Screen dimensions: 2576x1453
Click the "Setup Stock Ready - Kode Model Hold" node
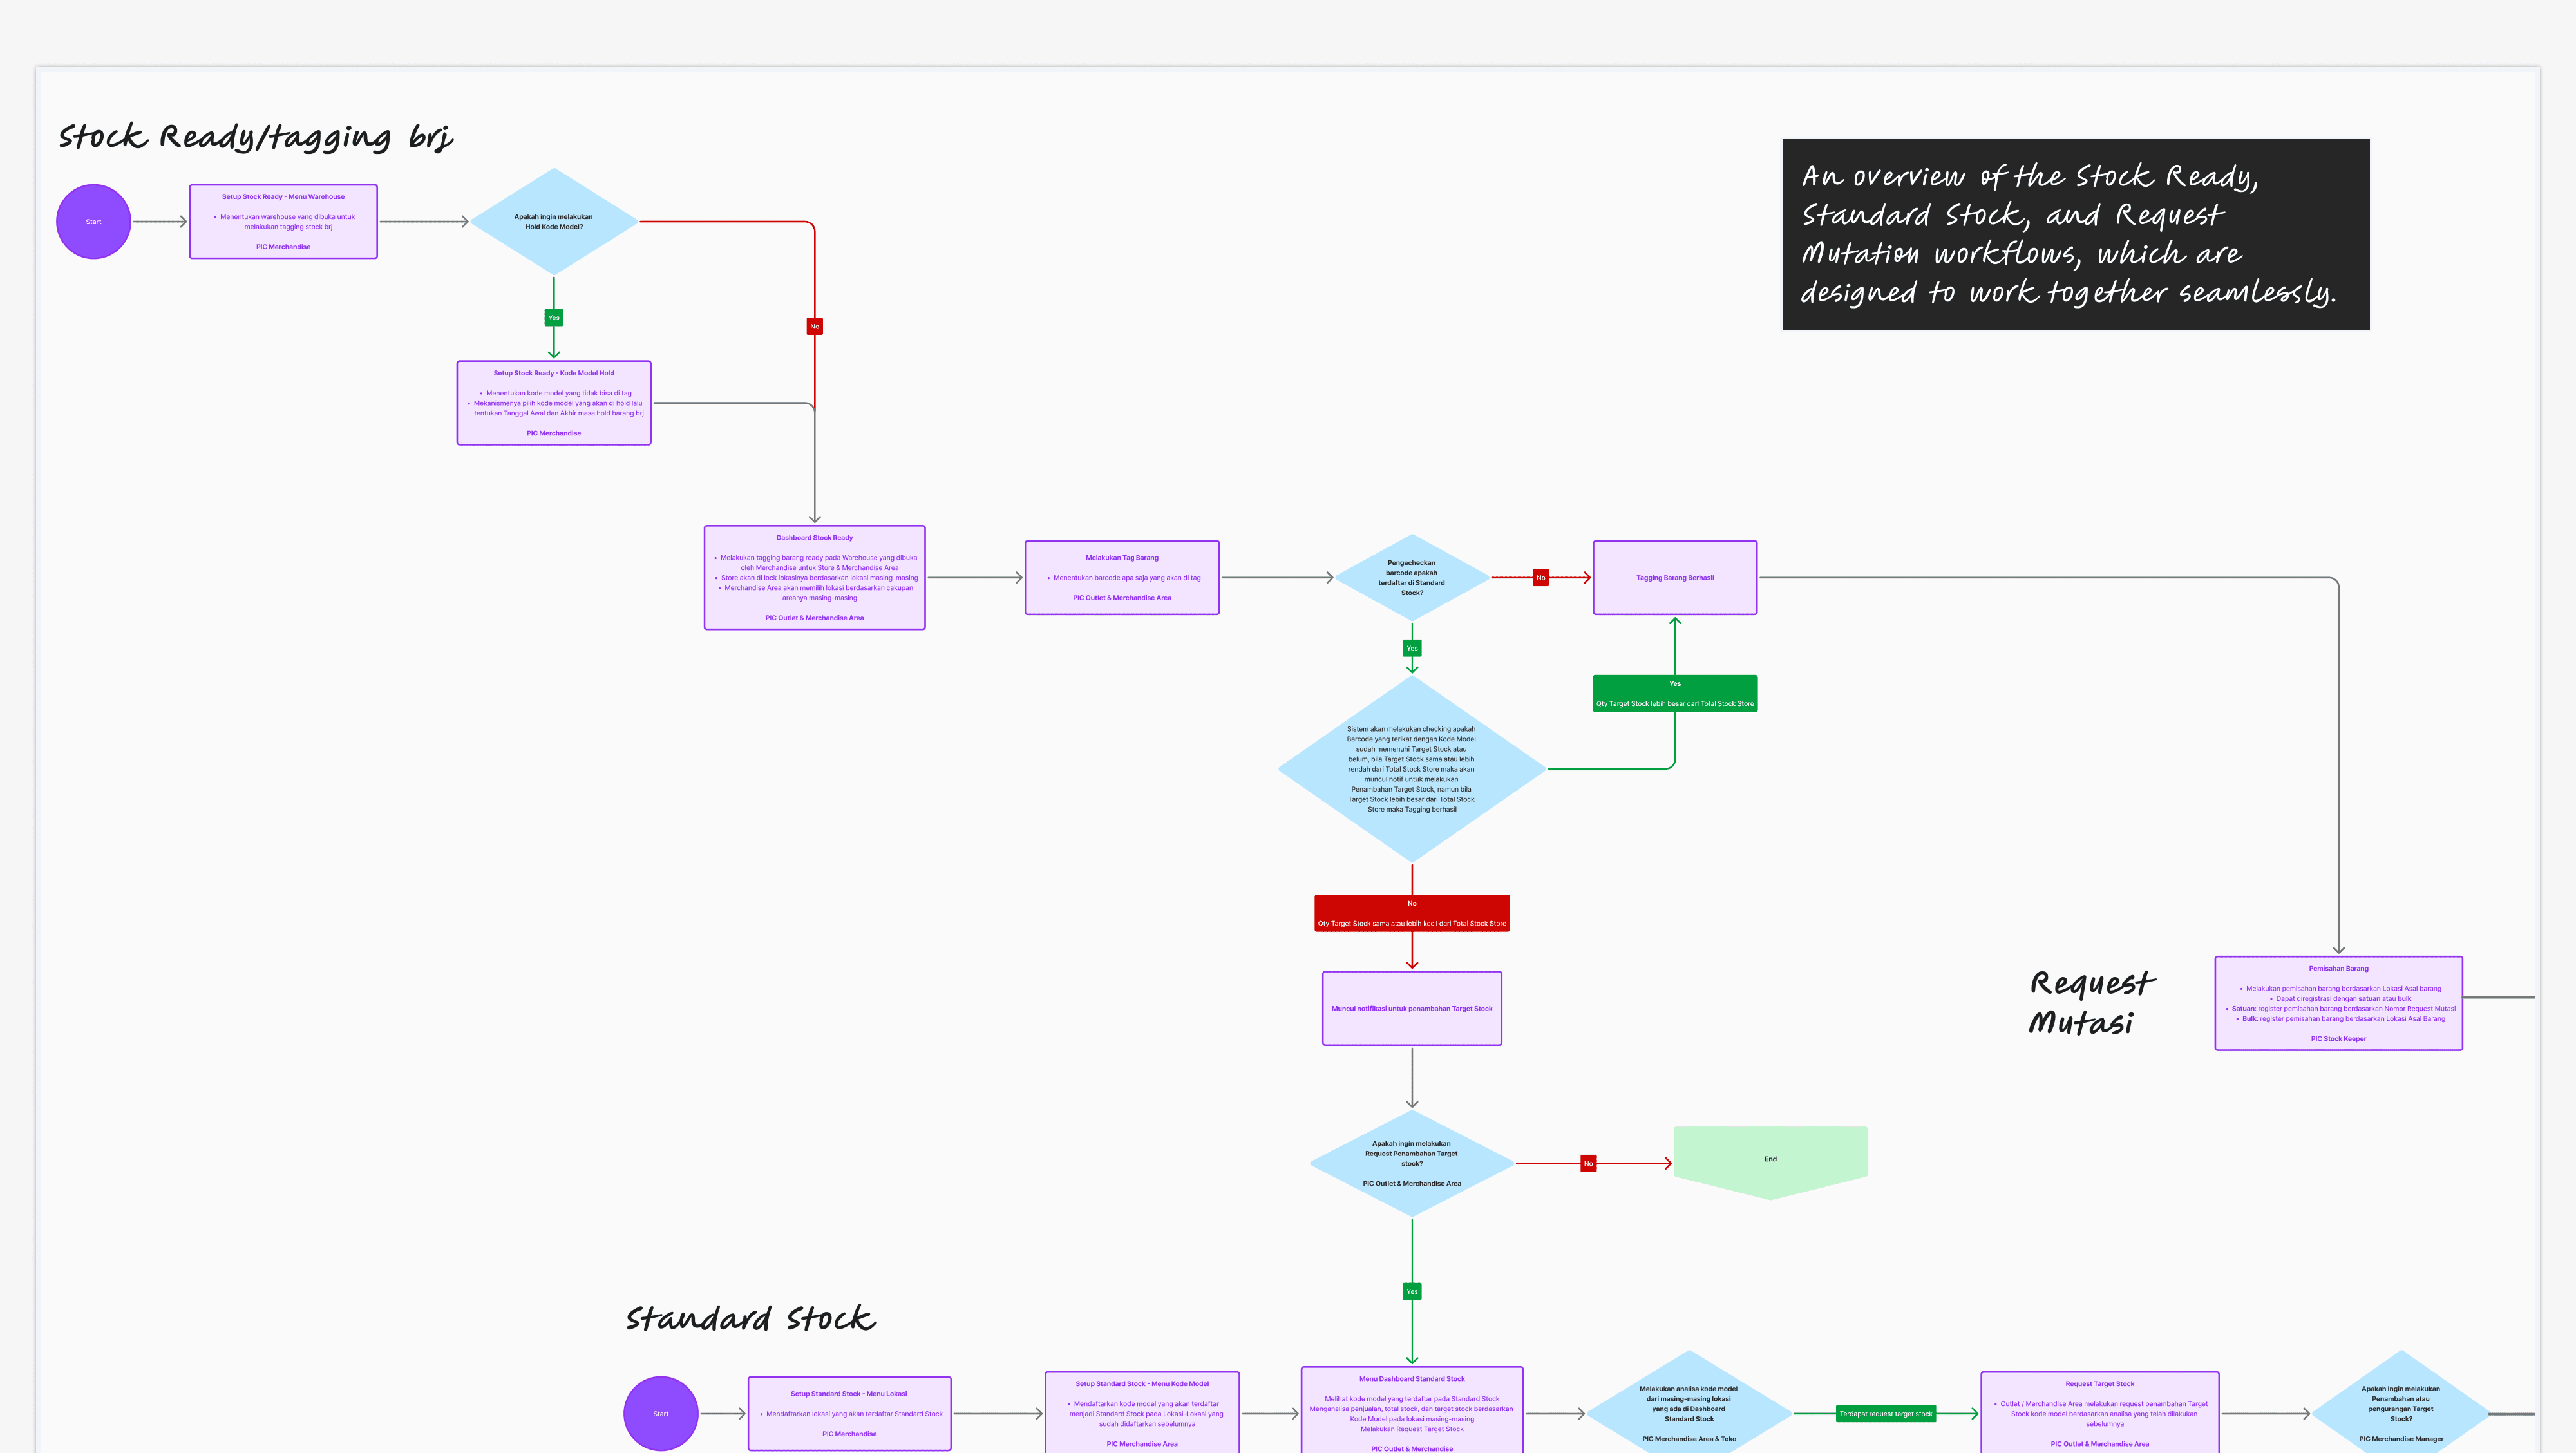click(553, 403)
